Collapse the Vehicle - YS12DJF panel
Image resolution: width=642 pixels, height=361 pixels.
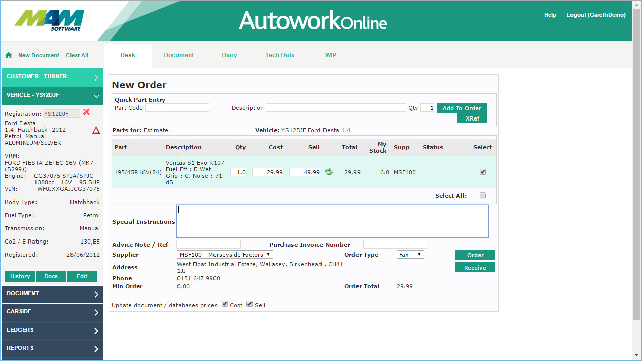pos(52,95)
